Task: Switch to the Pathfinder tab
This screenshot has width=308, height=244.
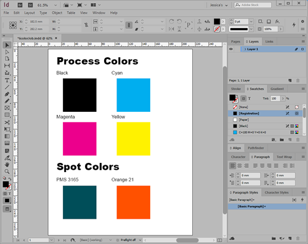Action: click(x=256, y=148)
